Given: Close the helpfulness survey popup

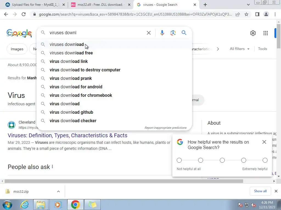Looking at the screenshot, I should coord(264,142).
